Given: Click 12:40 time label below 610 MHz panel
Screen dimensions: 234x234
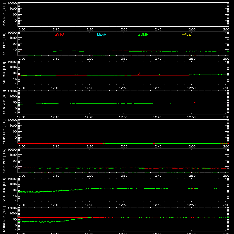Looking at the screenshot, I should tap(157, 88).
